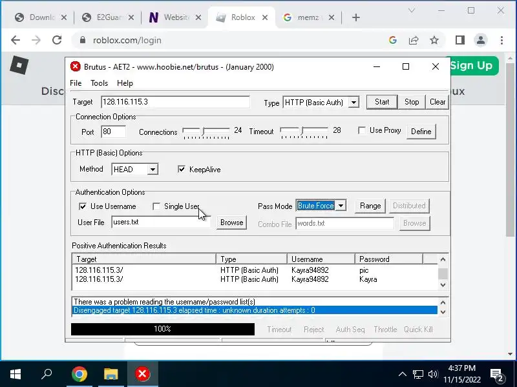The width and height of the screenshot is (517, 387).
Task: Switch to the Roblox browser tab
Action: pyautogui.click(x=243, y=17)
